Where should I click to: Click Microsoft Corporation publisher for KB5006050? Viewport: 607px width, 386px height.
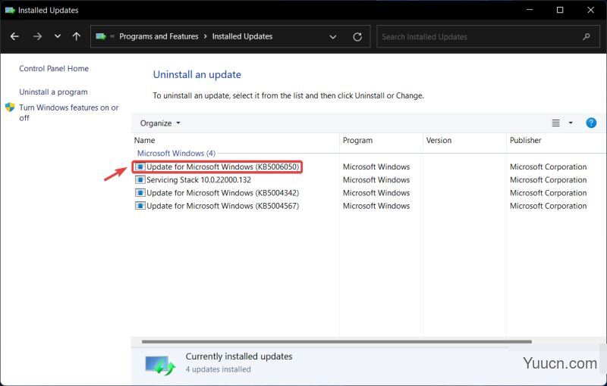(548, 167)
